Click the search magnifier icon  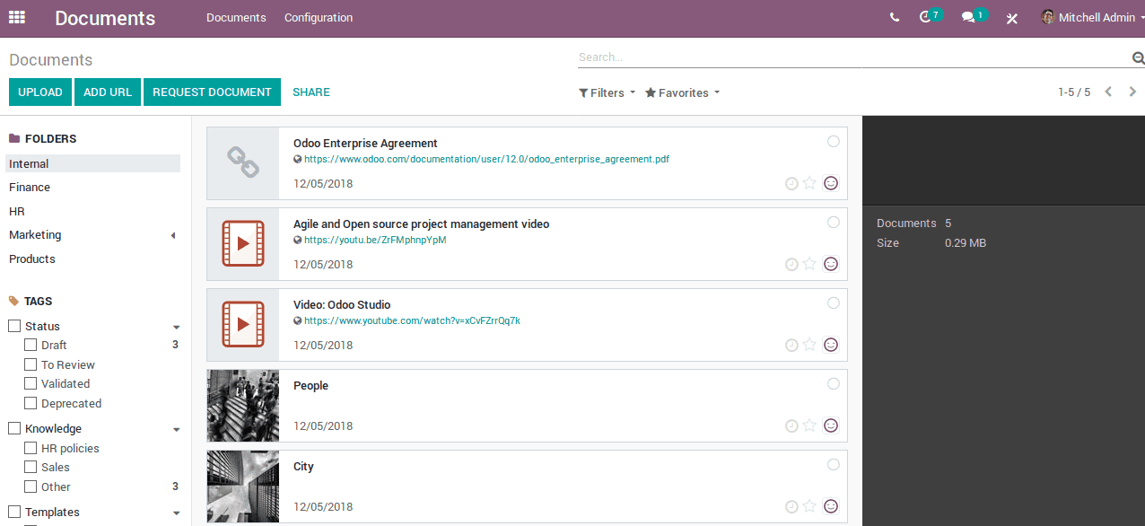coord(1138,58)
